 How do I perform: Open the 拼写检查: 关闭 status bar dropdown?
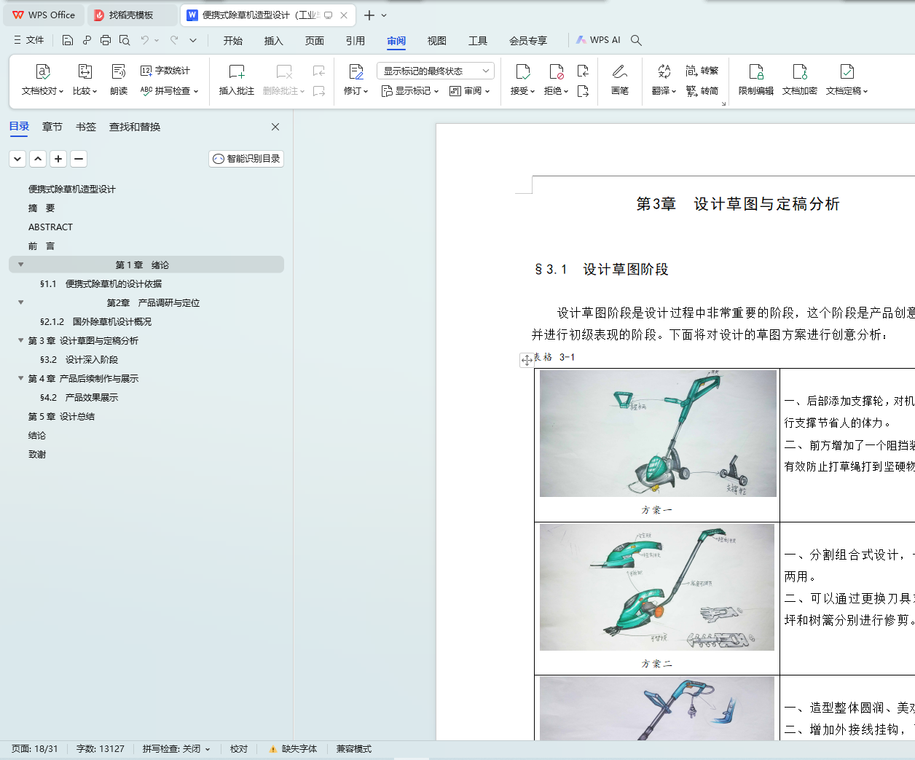(176, 749)
